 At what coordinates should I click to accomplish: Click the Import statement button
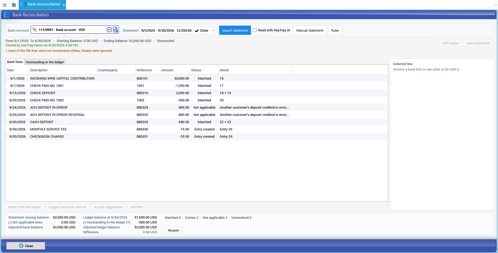pyautogui.click(x=235, y=30)
